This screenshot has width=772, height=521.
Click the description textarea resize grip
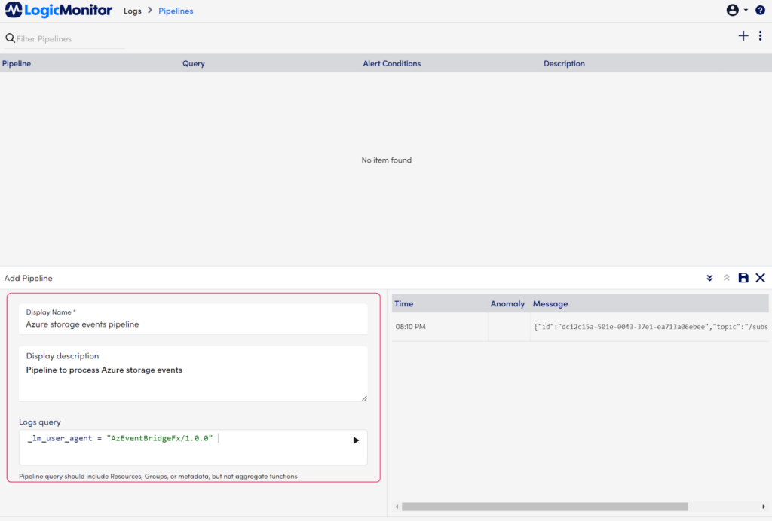[364, 398]
